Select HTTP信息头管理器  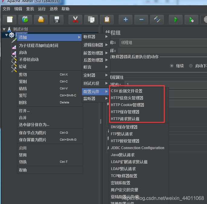pos(139,98)
